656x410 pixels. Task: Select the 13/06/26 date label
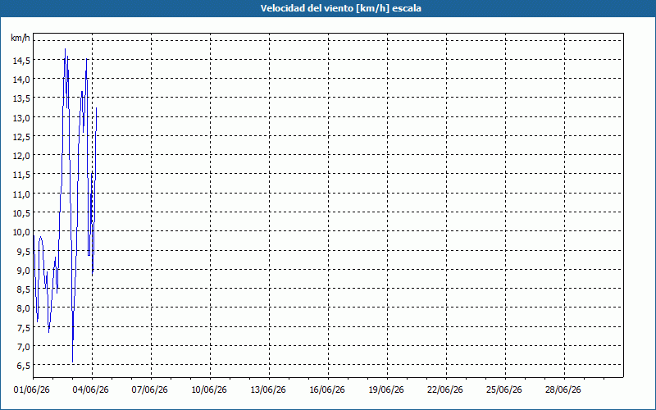pos(268,390)
